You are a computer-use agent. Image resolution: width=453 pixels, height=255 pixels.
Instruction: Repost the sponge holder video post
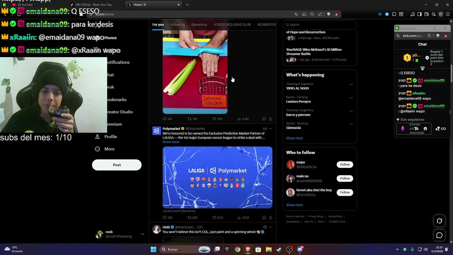click(192, 119)
